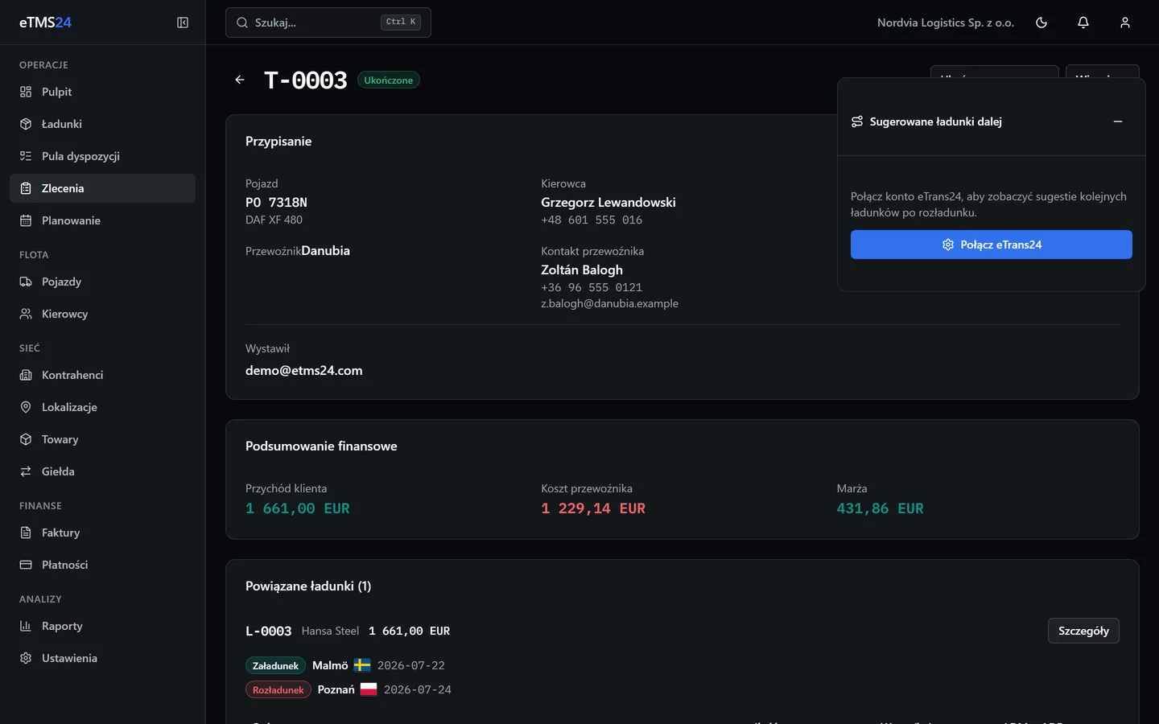
Task: Click the Połącz eTrans24 button
Action: pos(992,245)
